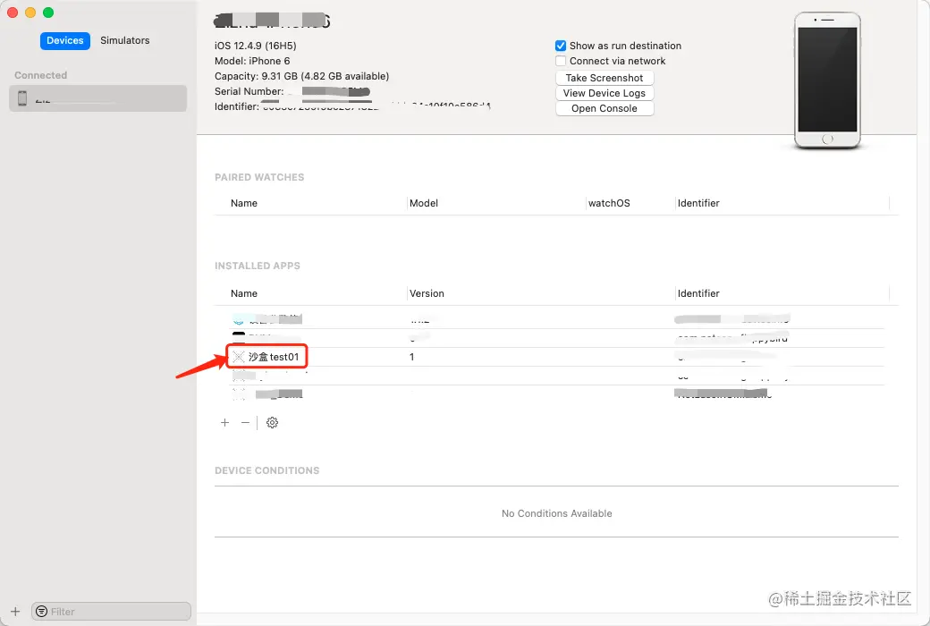Close the window with red button
Screen dimensions: 930x626
(x=13, y=13)
